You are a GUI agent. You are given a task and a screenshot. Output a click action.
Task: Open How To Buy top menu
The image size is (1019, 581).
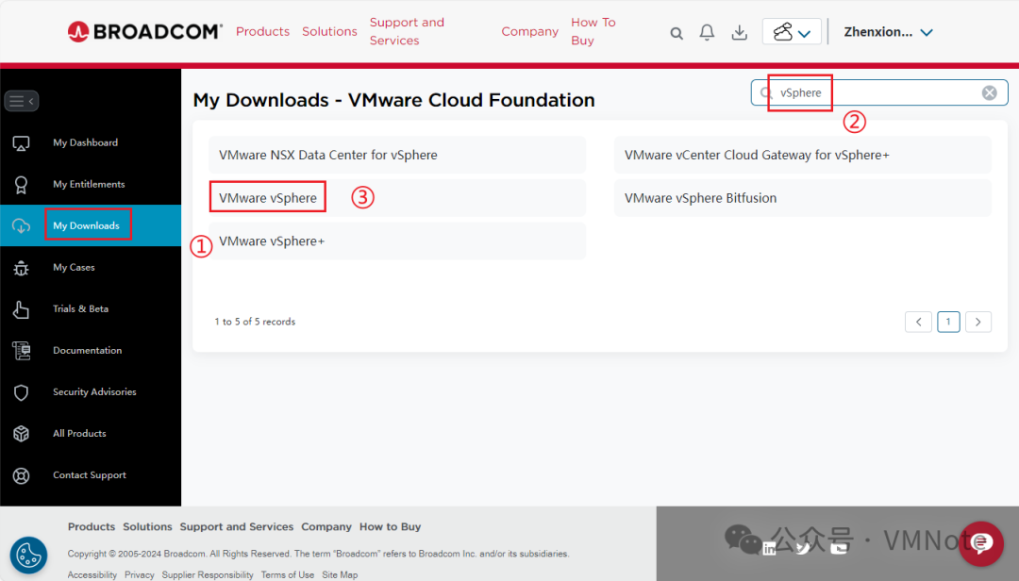coord(593,31)
